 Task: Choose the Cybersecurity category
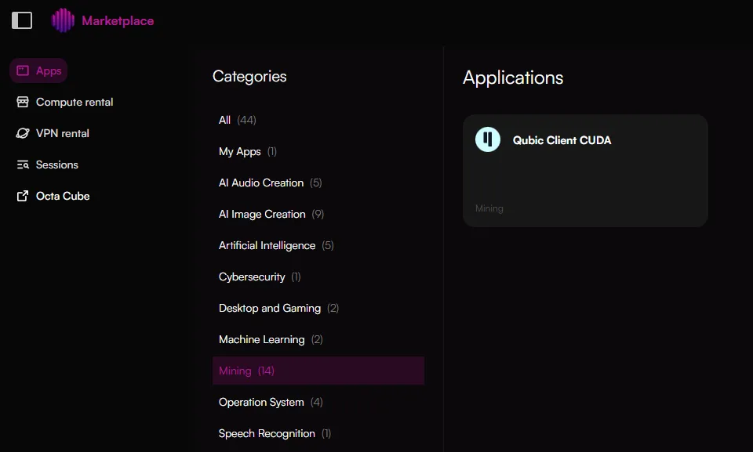point(318,277)
